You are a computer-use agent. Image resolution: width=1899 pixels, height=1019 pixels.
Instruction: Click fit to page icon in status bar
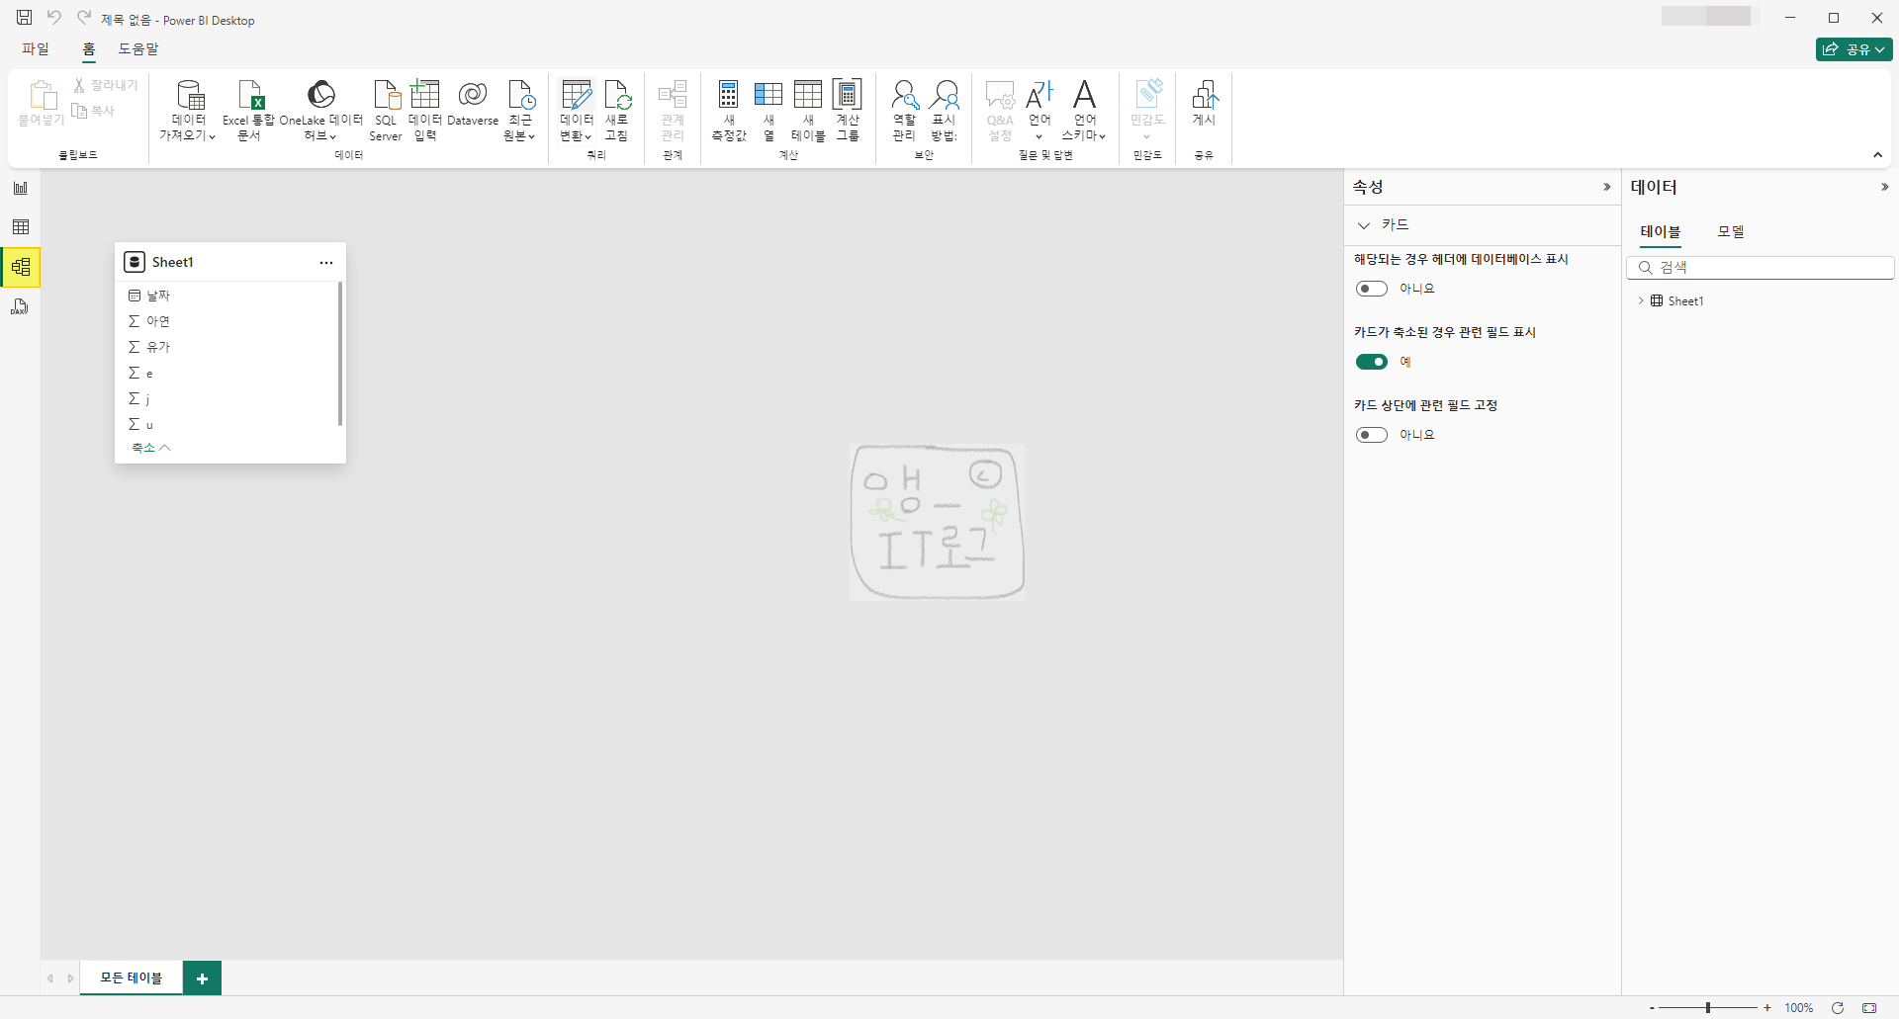click(x=1869, y=1008)
